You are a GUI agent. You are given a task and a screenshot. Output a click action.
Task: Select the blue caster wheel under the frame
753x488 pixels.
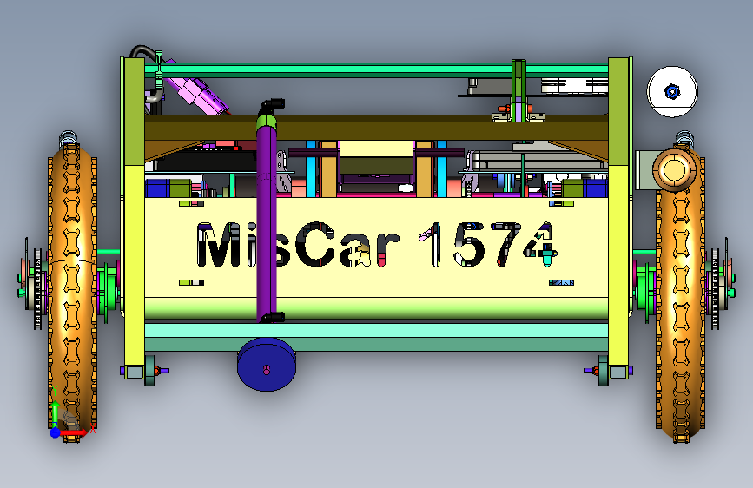[267, 365]
